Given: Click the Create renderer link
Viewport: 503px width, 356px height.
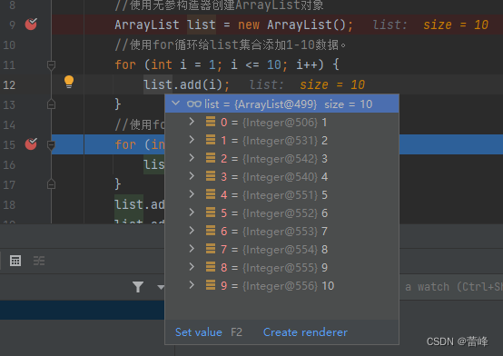Looking at the screenshot, I should click(x=305, y=332).
